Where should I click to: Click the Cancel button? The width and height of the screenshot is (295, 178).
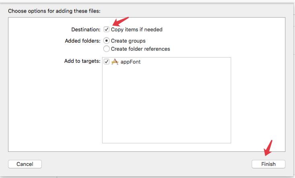pos(25,164)
